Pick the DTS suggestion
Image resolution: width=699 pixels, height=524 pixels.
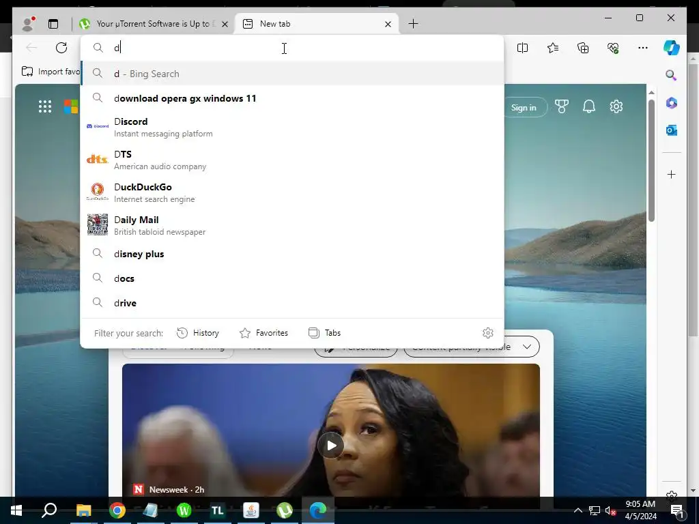[292, 160]
